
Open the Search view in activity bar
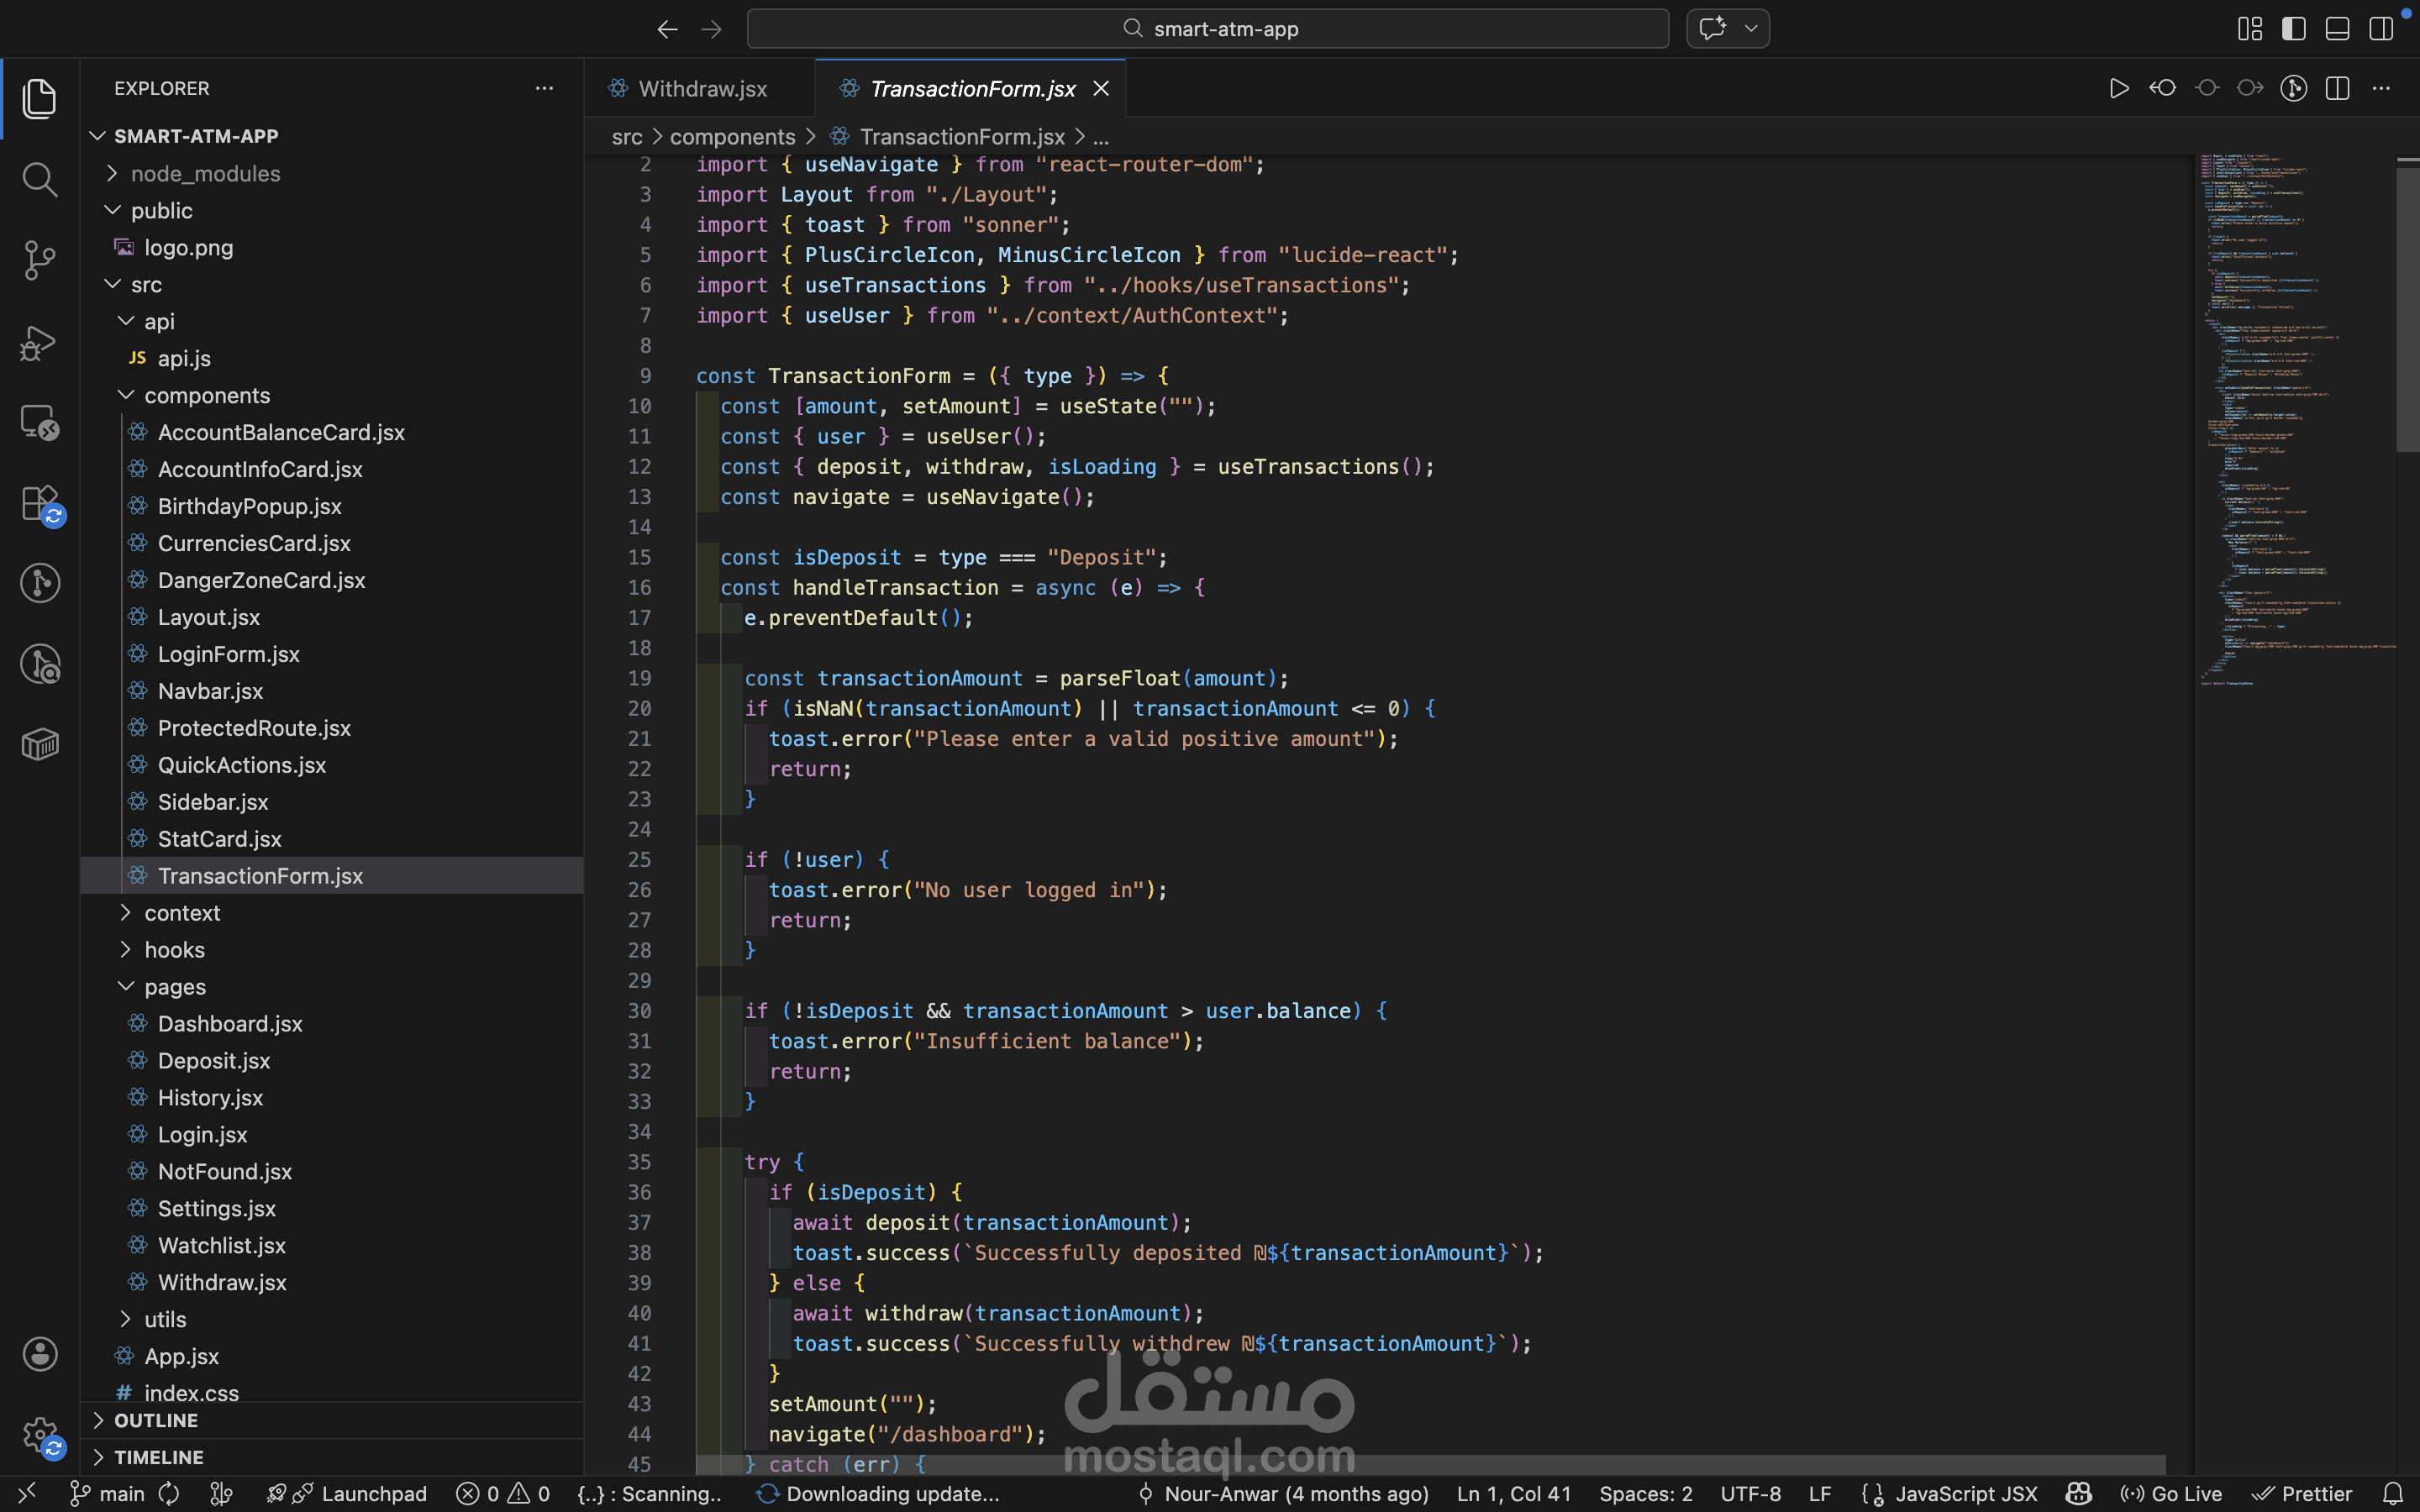(39, 180)
